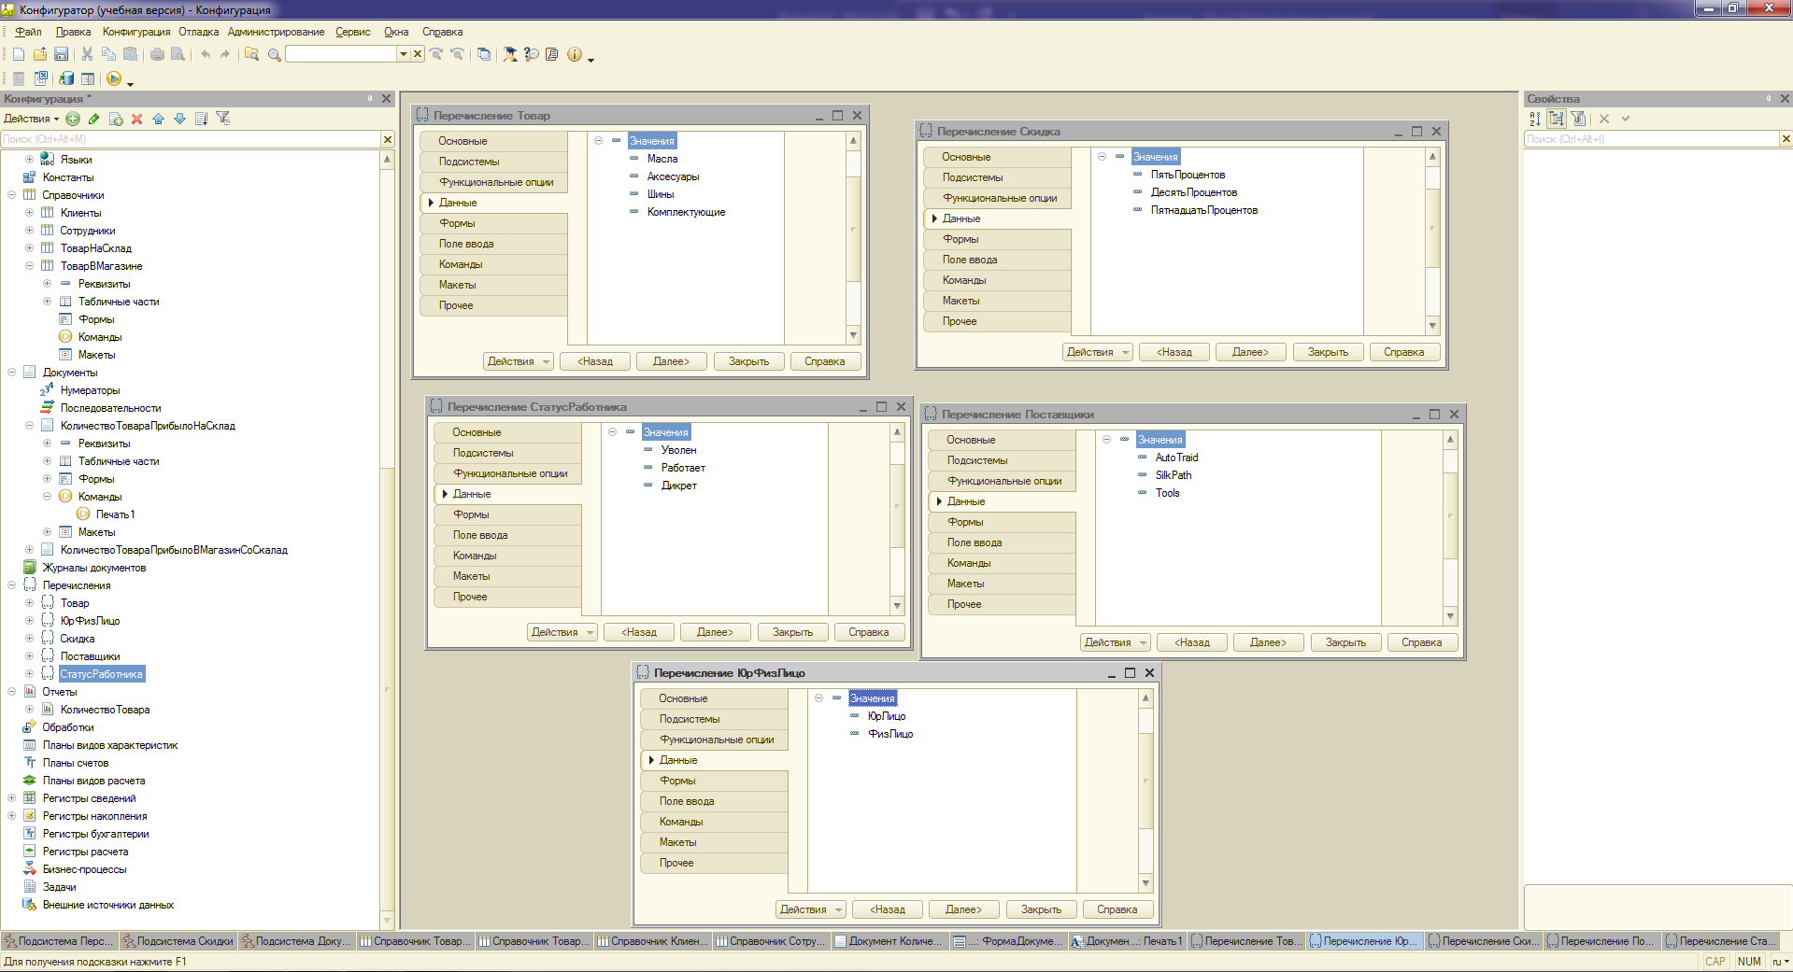1793x972 pixels.
Task: Delete object with the red X icon
Action: pos(136,119)
